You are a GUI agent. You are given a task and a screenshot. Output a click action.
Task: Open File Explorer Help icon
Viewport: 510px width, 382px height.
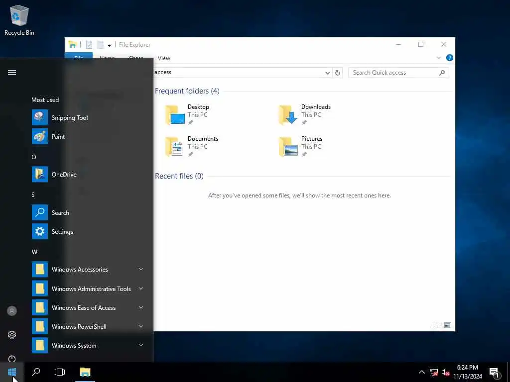pos(450,58)
